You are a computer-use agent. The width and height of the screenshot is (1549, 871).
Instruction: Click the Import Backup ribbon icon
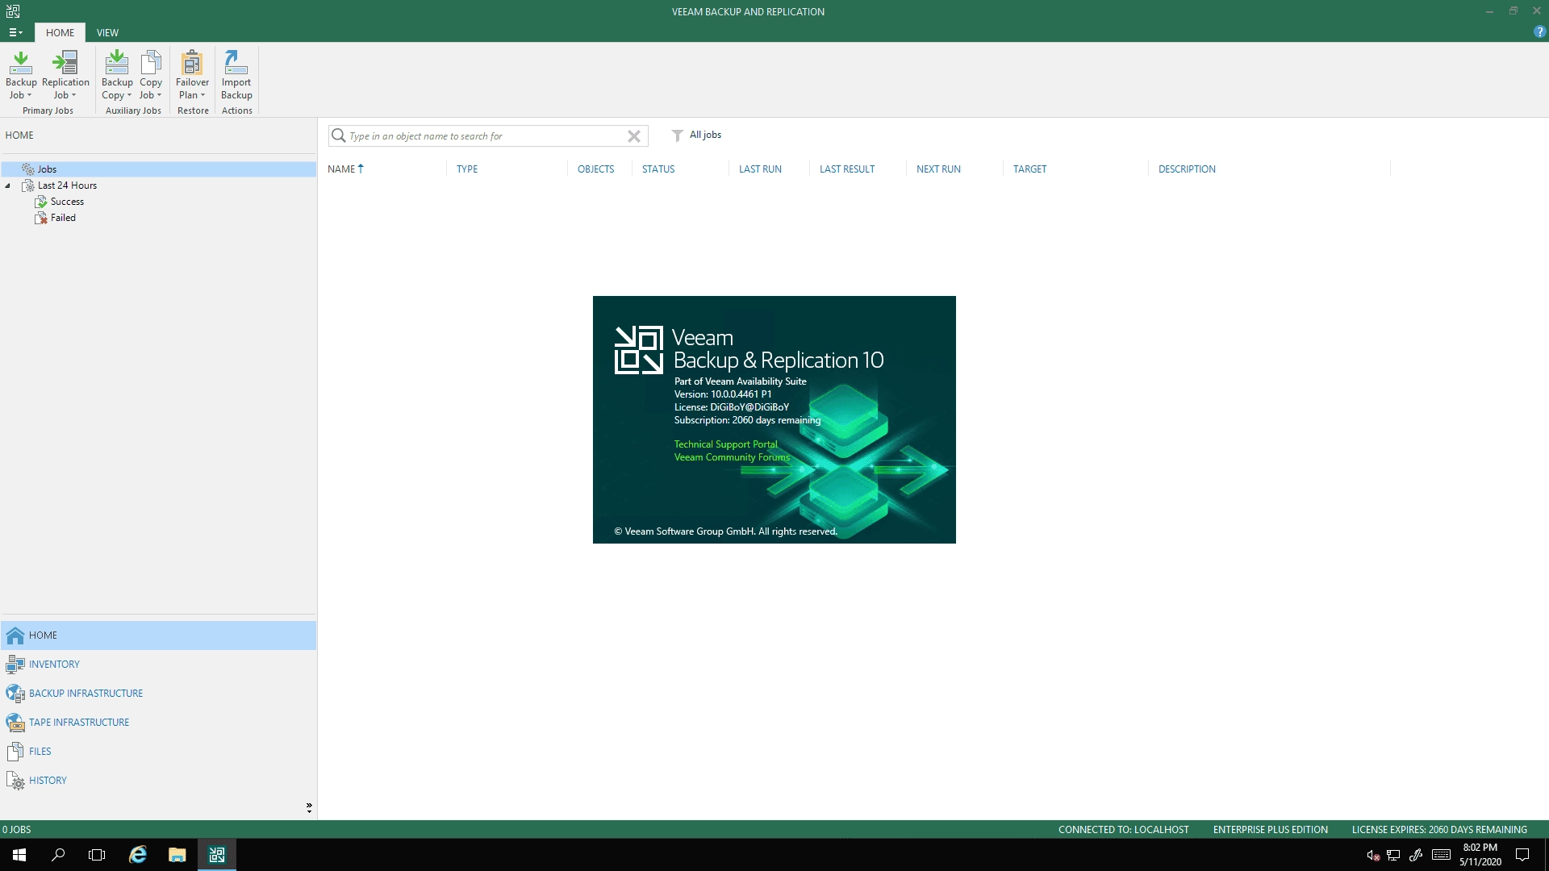tap(236, 63)
